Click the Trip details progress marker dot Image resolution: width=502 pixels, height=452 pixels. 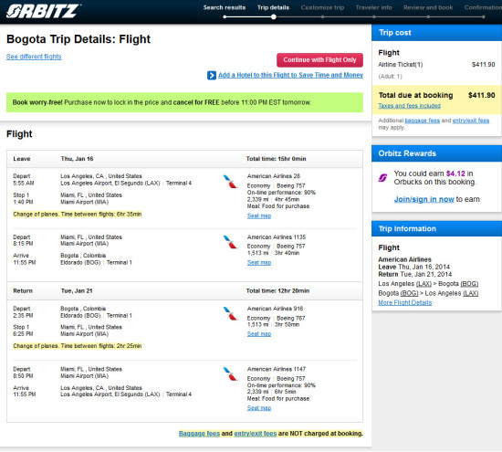coord(274,17)
